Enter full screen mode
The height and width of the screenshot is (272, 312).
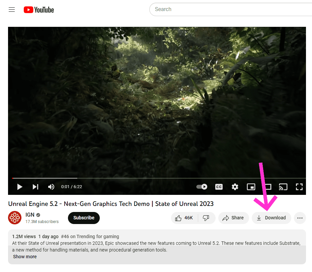(x=299, y=187)
